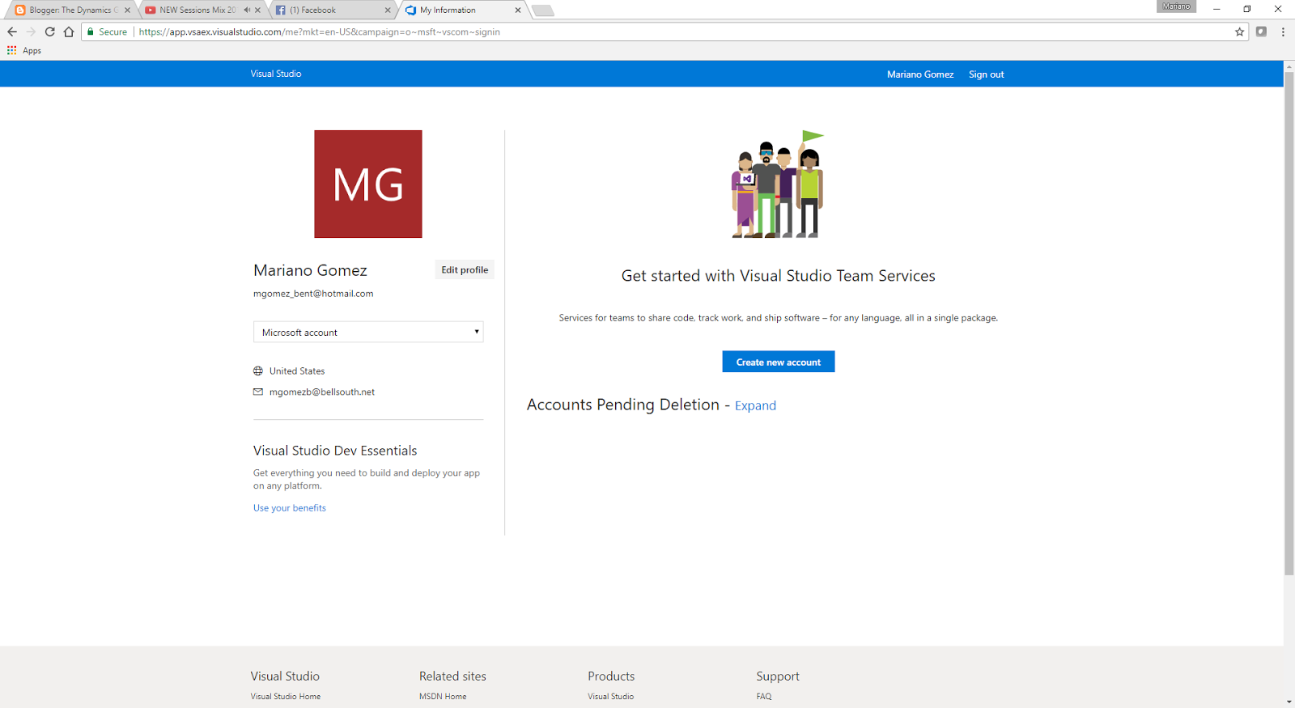Image resolution: width=1295 pixels, height=708 pixels.
Task: Click the Team Services people illustration
Action: click(x=778, y=184)
